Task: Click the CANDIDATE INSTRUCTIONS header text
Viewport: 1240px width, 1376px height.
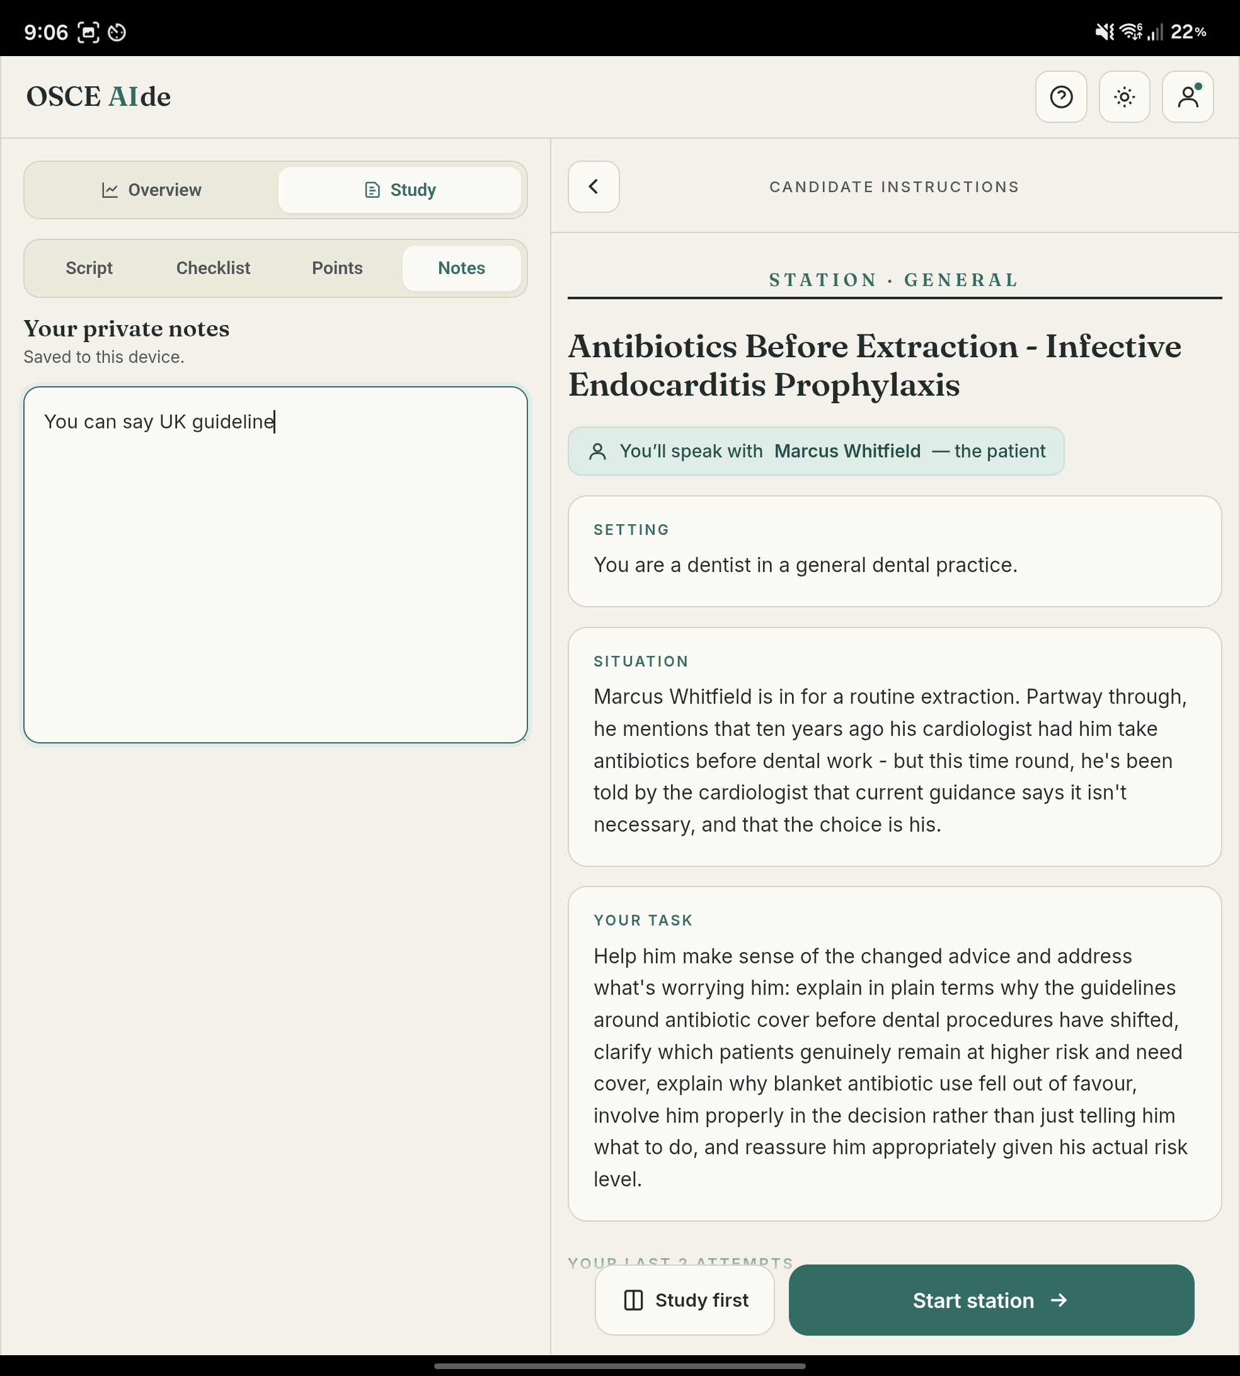Action: tap(894, 187)
